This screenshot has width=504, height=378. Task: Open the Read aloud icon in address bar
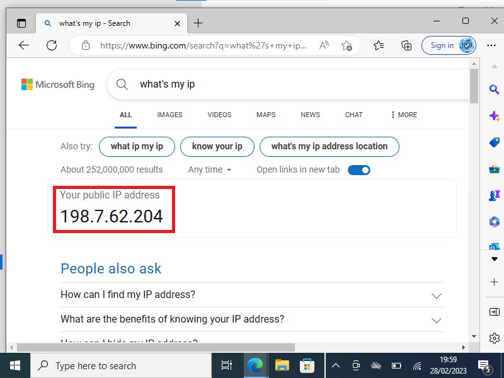[324, 45]
